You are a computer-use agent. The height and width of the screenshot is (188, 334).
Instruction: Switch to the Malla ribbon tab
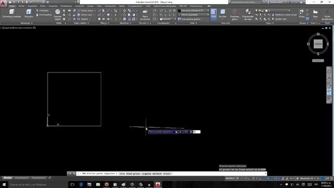[x=43, y=6]
